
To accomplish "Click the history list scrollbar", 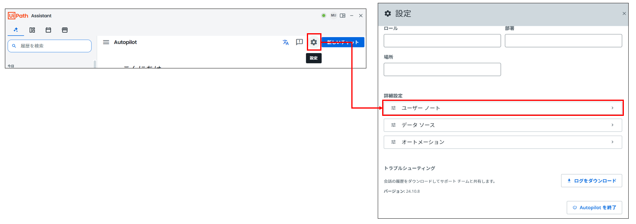I will [x=95, y=64].
